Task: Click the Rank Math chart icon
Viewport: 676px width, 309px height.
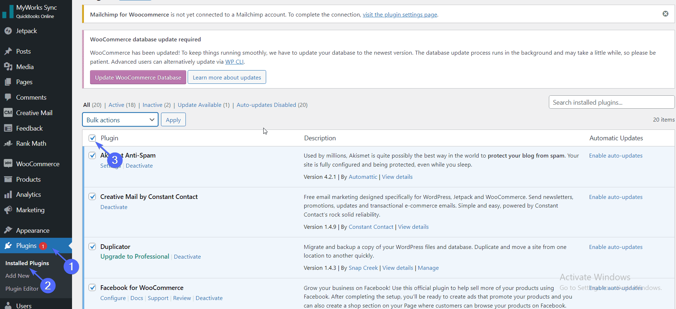Action: [x=8, y=144]
